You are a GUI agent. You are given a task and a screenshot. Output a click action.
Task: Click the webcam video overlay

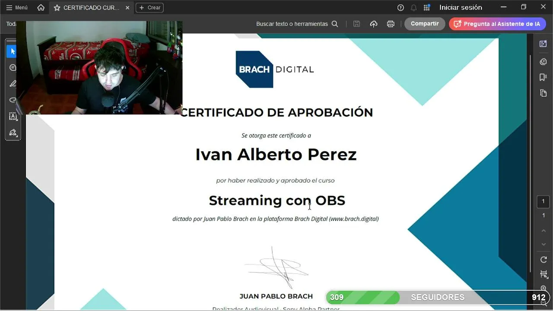[99, 68]
